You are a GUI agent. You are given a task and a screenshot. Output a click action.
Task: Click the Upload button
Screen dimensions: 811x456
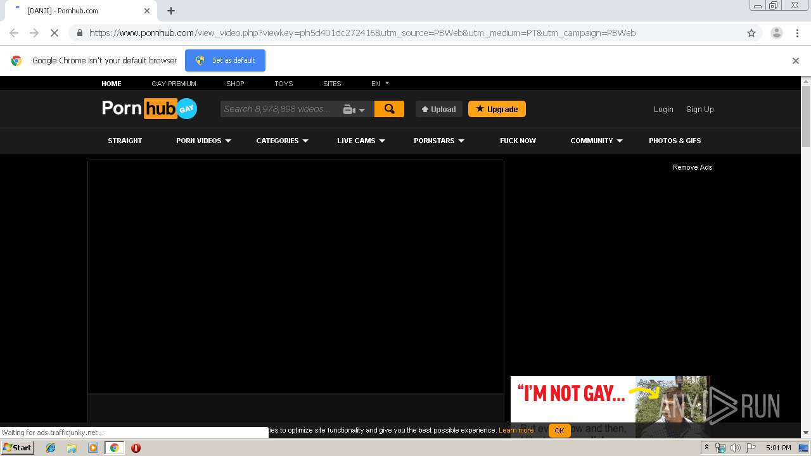coord(439,109)
